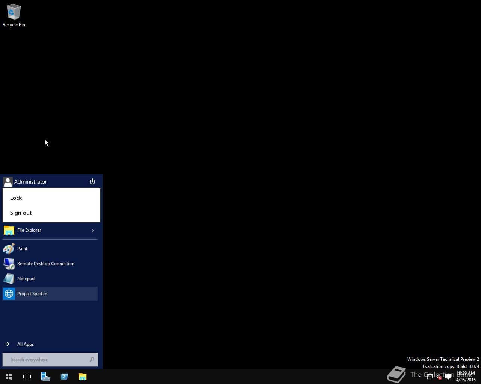The width and height of the screenshot is (481, 384).
Task: Click the Show desktop strip
Action: coord(480,376)
